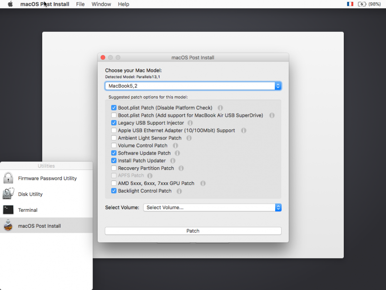Open the Help menu

(x=124, y=4)
